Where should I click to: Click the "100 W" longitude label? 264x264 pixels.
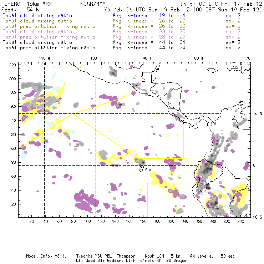click(x=96, y=58)
